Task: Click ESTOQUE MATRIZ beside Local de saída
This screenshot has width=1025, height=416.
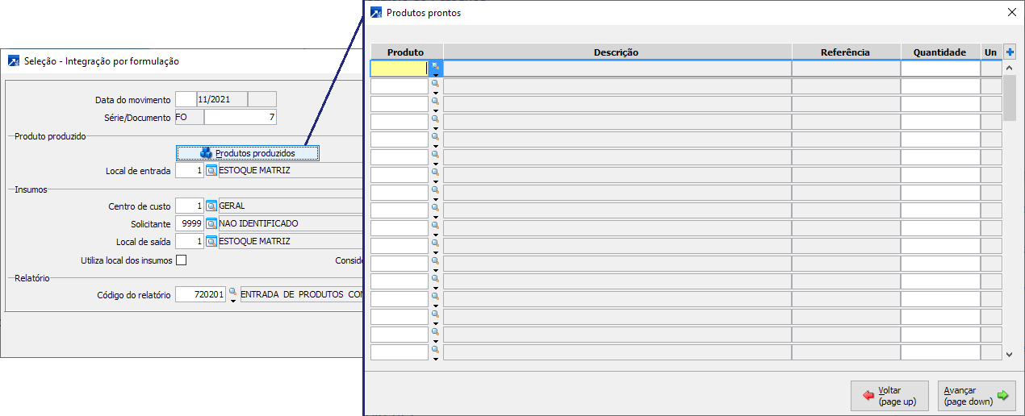Action: [x=291, y=241]
